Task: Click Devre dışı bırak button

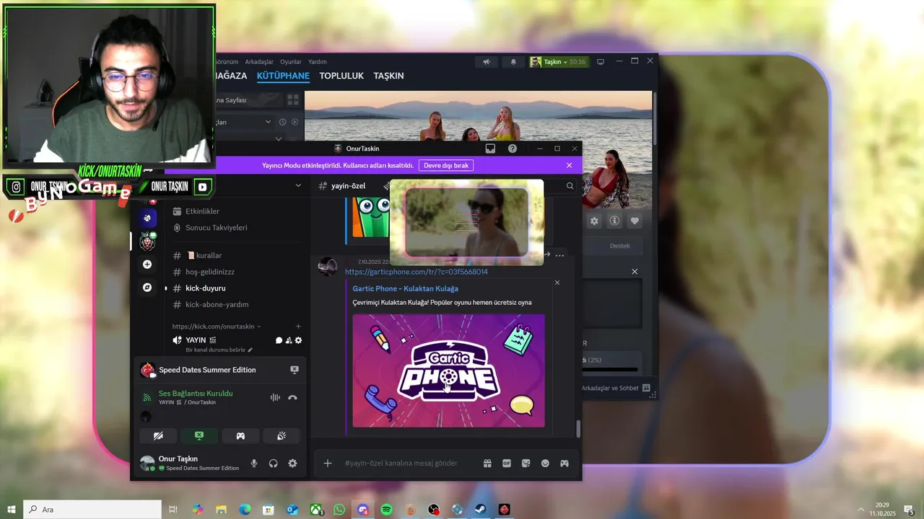Action: (x=446, y=165)
